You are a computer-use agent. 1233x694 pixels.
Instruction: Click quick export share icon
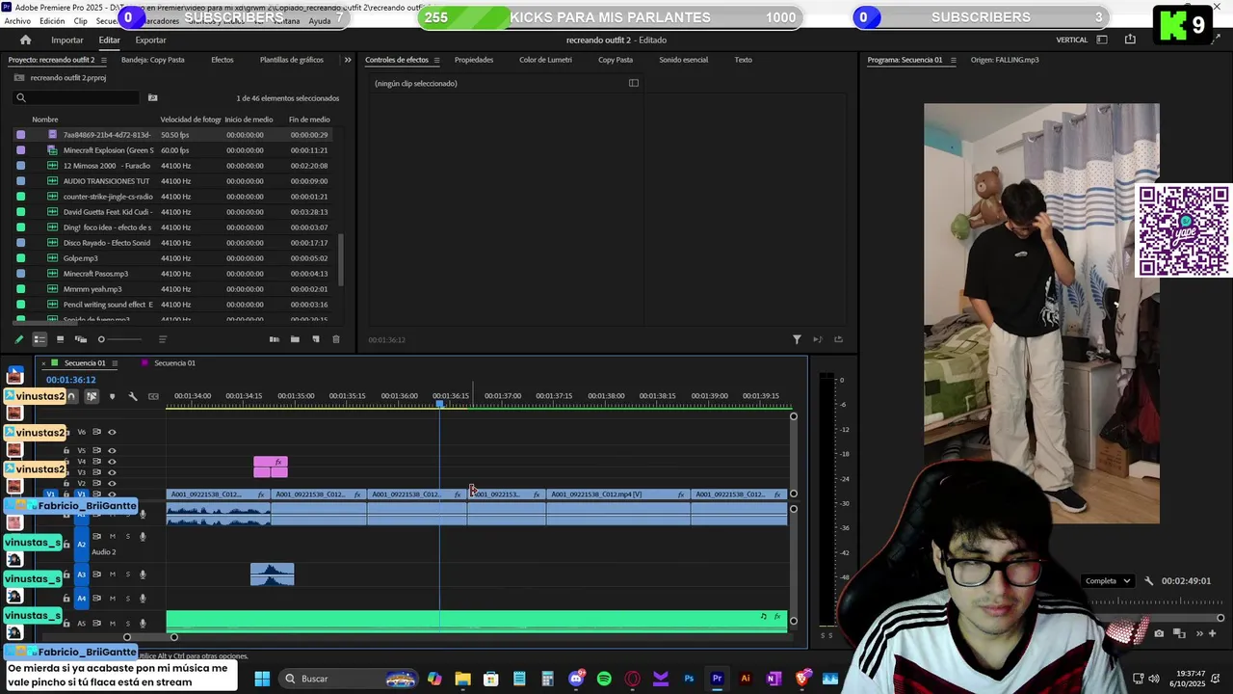point(1130,40)
